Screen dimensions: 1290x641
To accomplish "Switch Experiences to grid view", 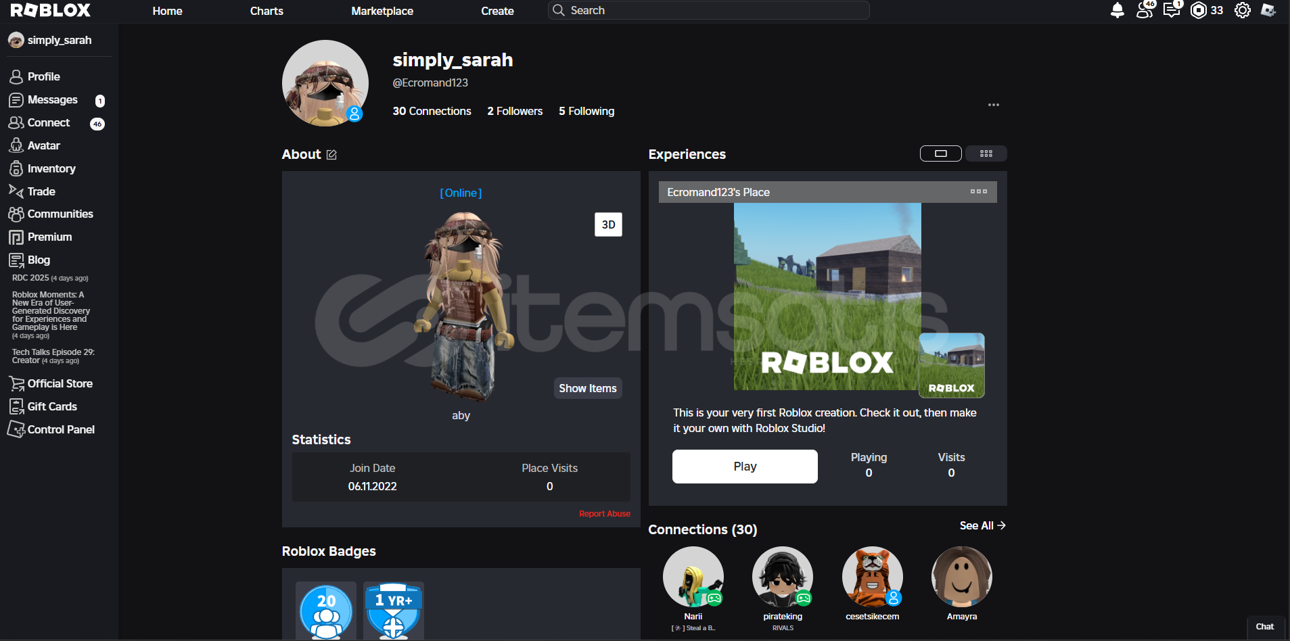I will coord(986,153).
